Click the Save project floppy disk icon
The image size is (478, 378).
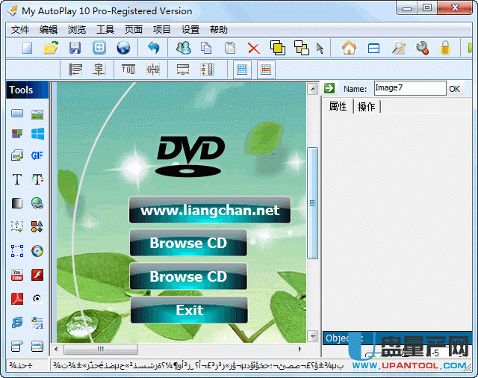75,48
